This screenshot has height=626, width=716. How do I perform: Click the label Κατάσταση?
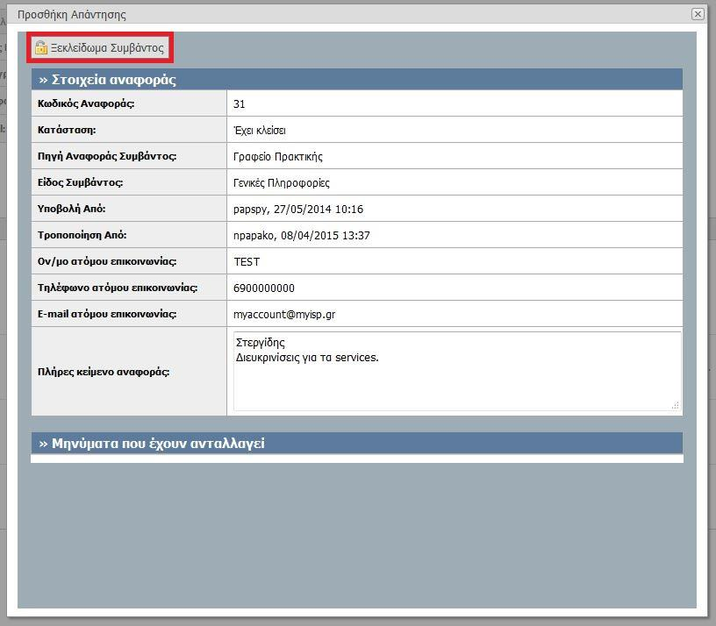tap(67, 130)
